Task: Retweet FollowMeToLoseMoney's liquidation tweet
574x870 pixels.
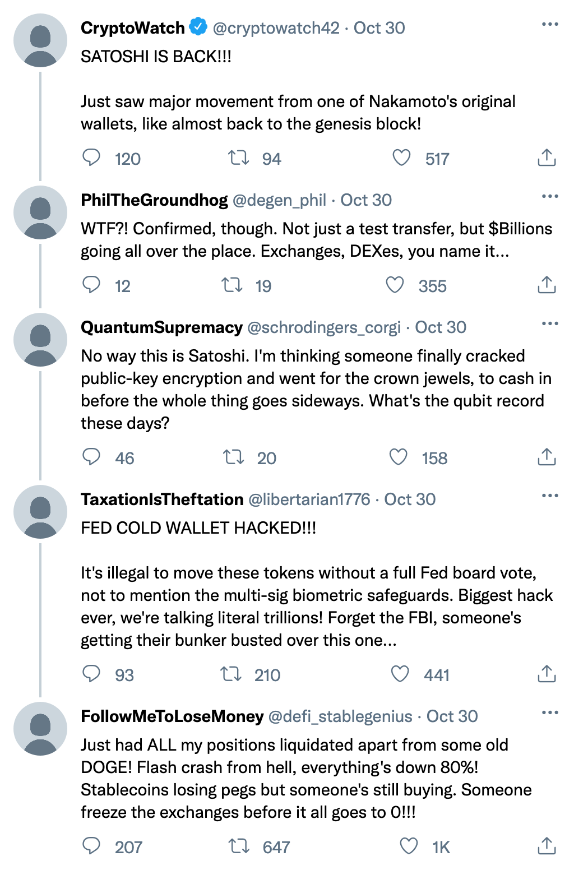Action: click(x=239, y=846)
